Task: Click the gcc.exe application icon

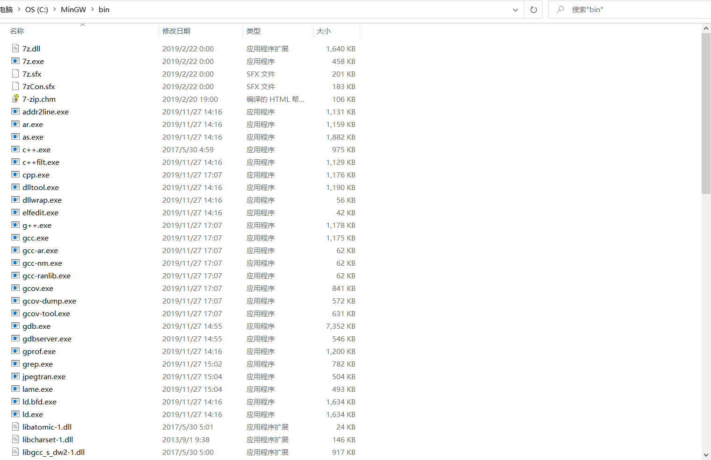Action: 15,238
